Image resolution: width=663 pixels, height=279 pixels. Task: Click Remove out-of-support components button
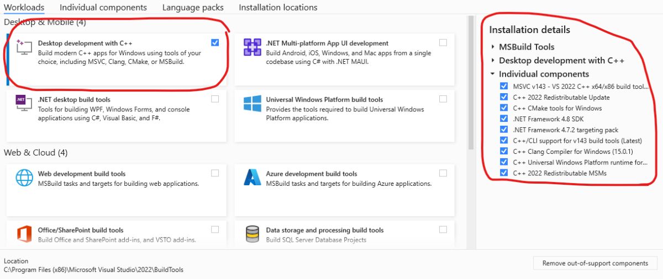coord(595,263)
